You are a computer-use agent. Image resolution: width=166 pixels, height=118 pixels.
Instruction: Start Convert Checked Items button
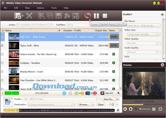[88, 16]
